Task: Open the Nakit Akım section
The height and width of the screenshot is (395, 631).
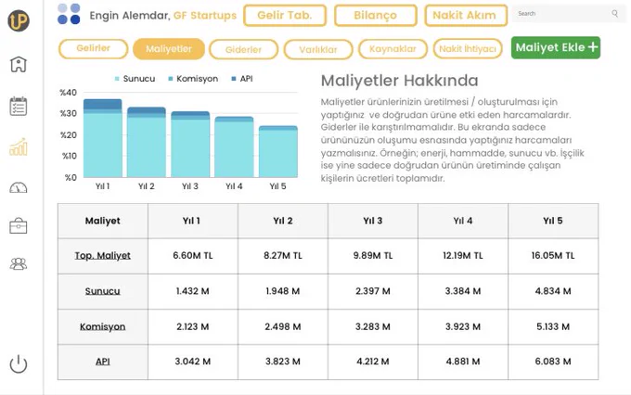Action: tap(466, 15)
